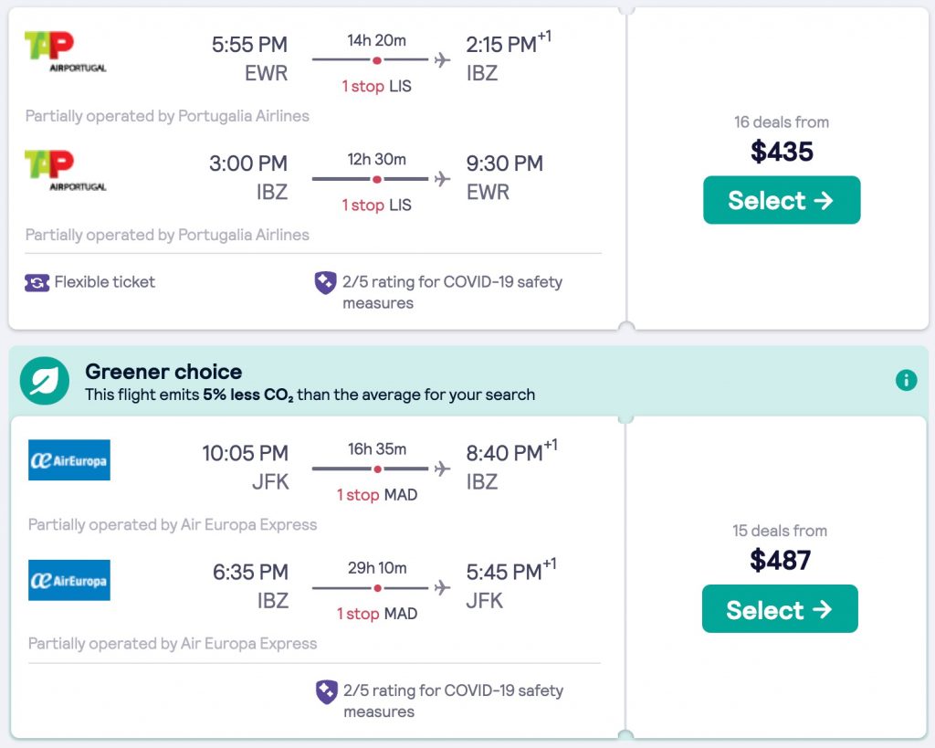Click the Flexible ticket label
The image size is (935, 748).
tap(105, 282)
